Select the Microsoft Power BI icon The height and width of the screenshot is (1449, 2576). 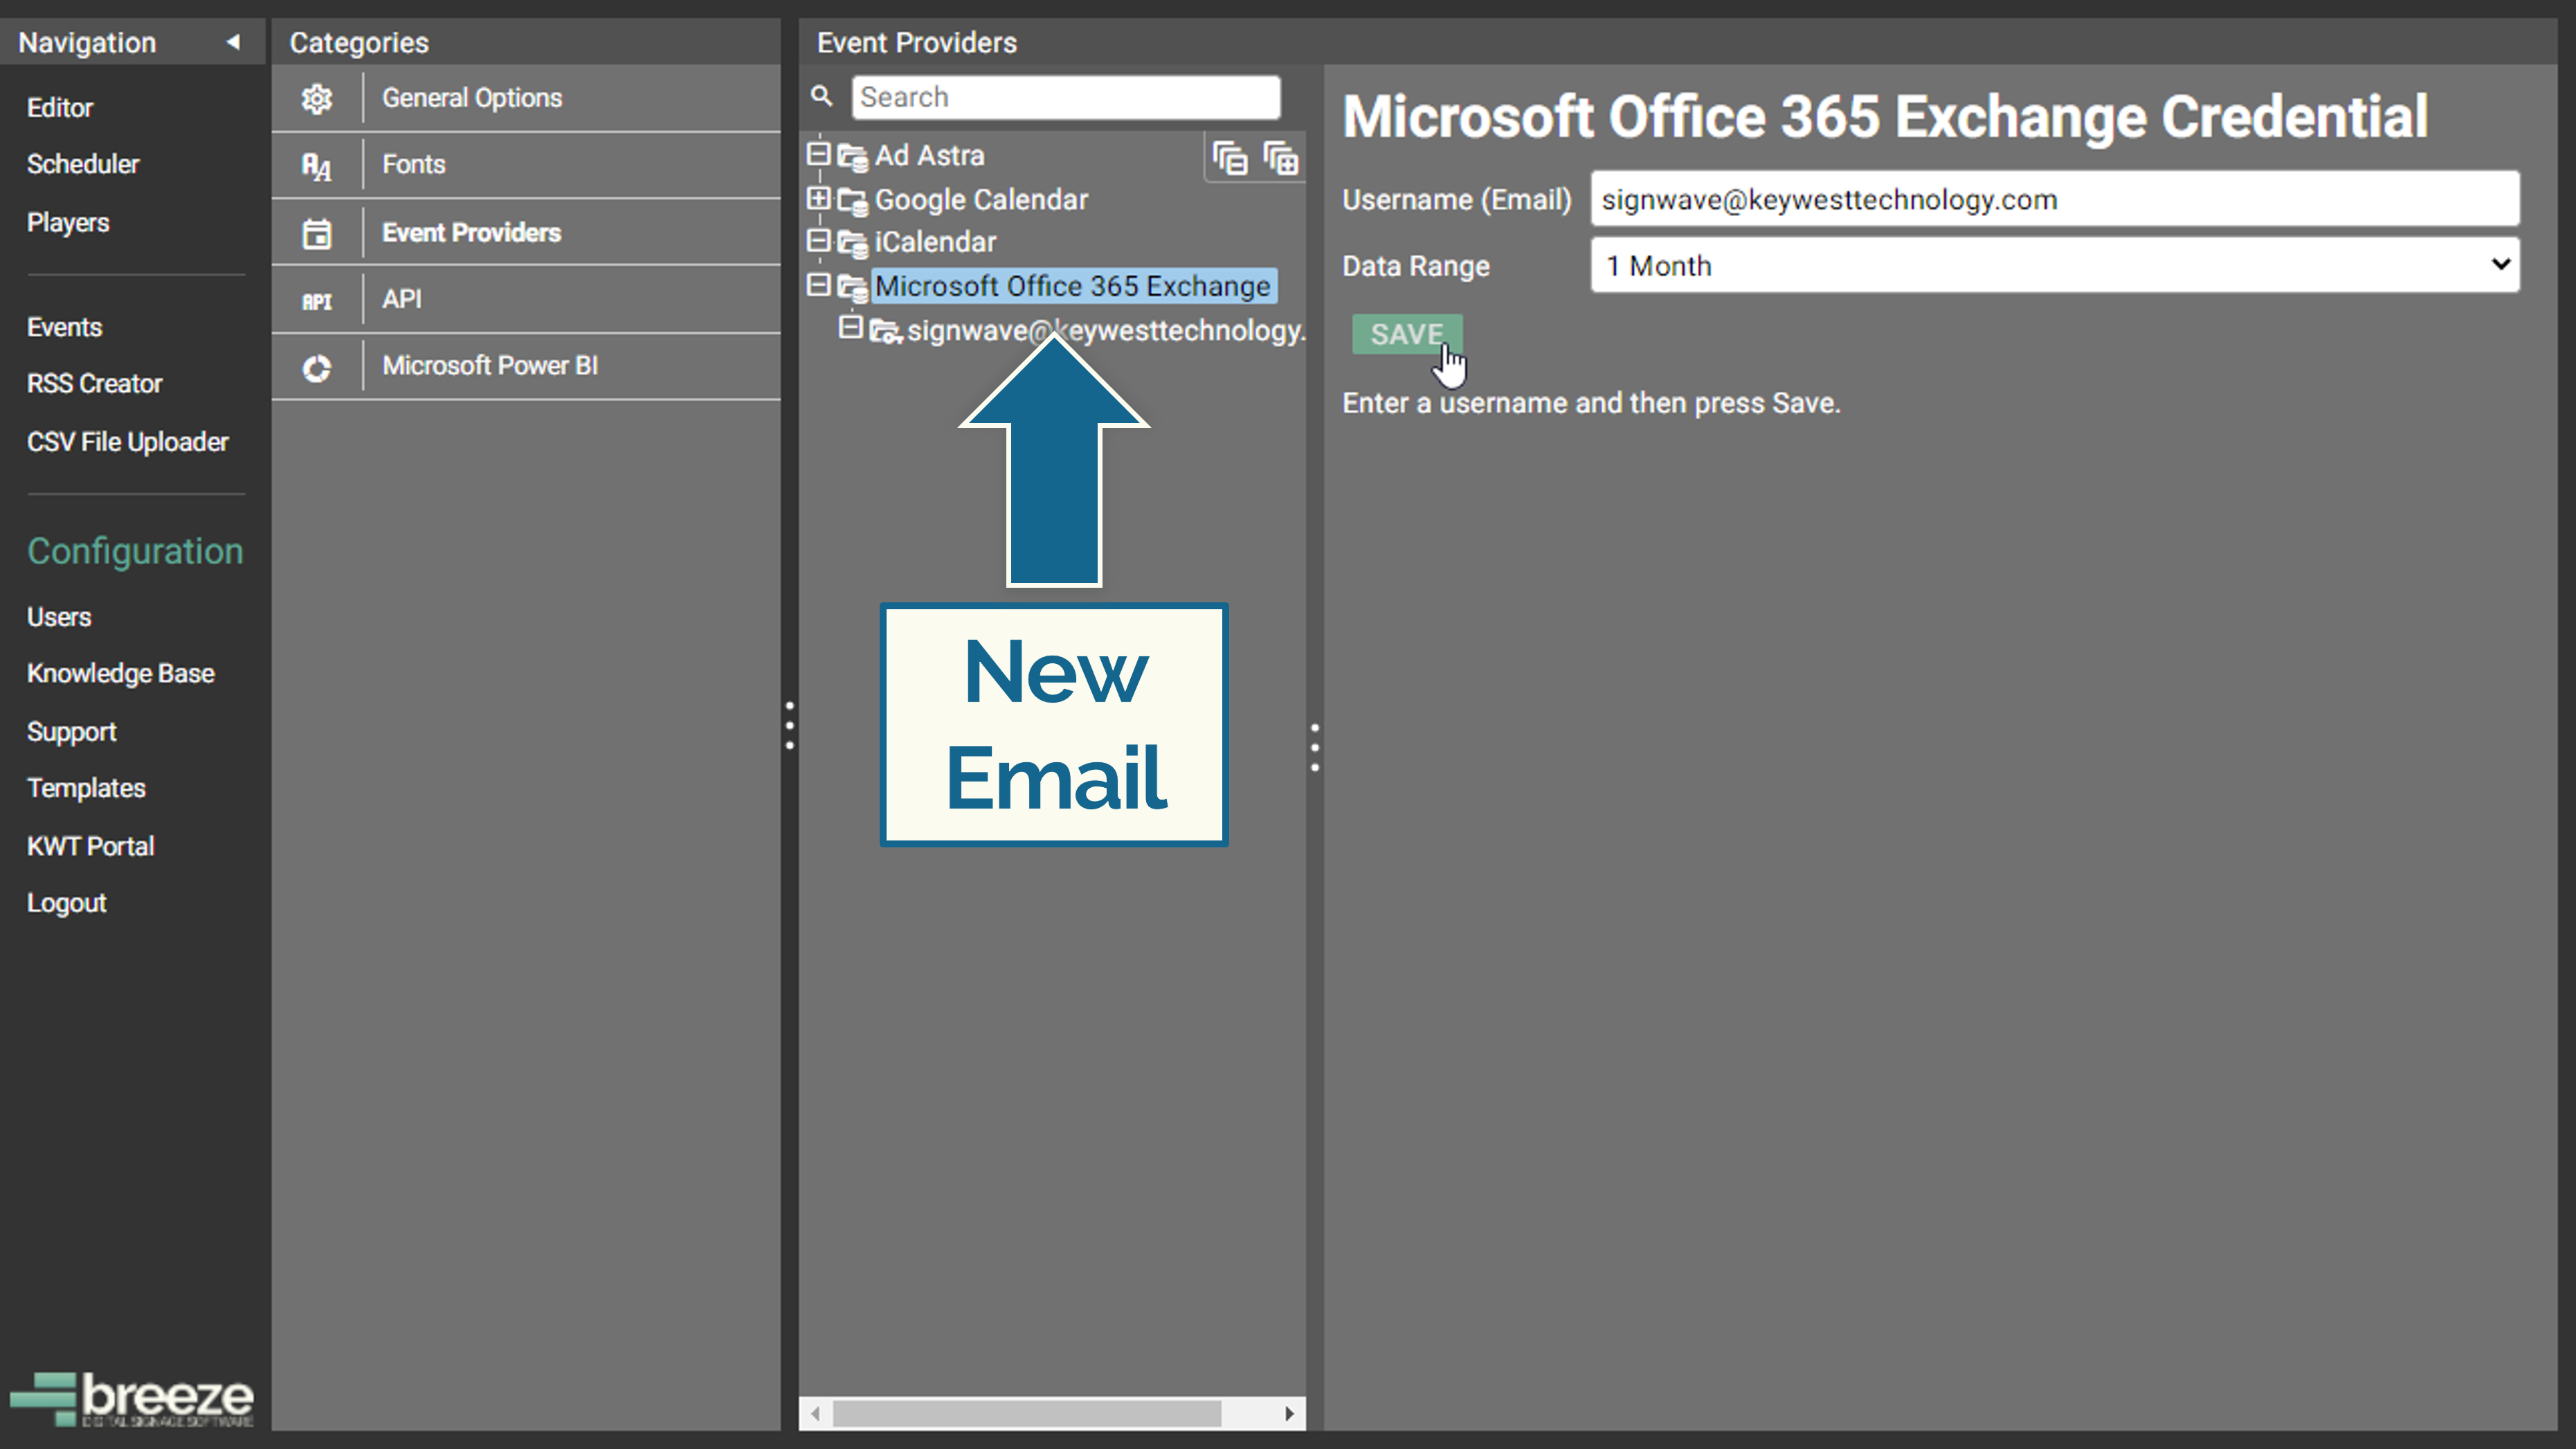point(317,367)
